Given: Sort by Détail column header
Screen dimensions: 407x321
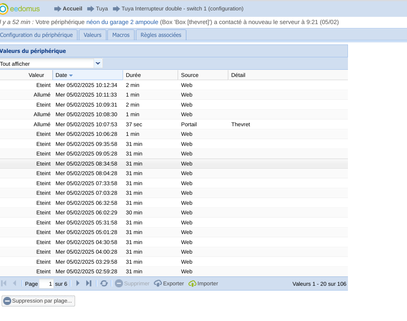Looking at the screenshot, I should pyautogui.click(x=288, y=75).
